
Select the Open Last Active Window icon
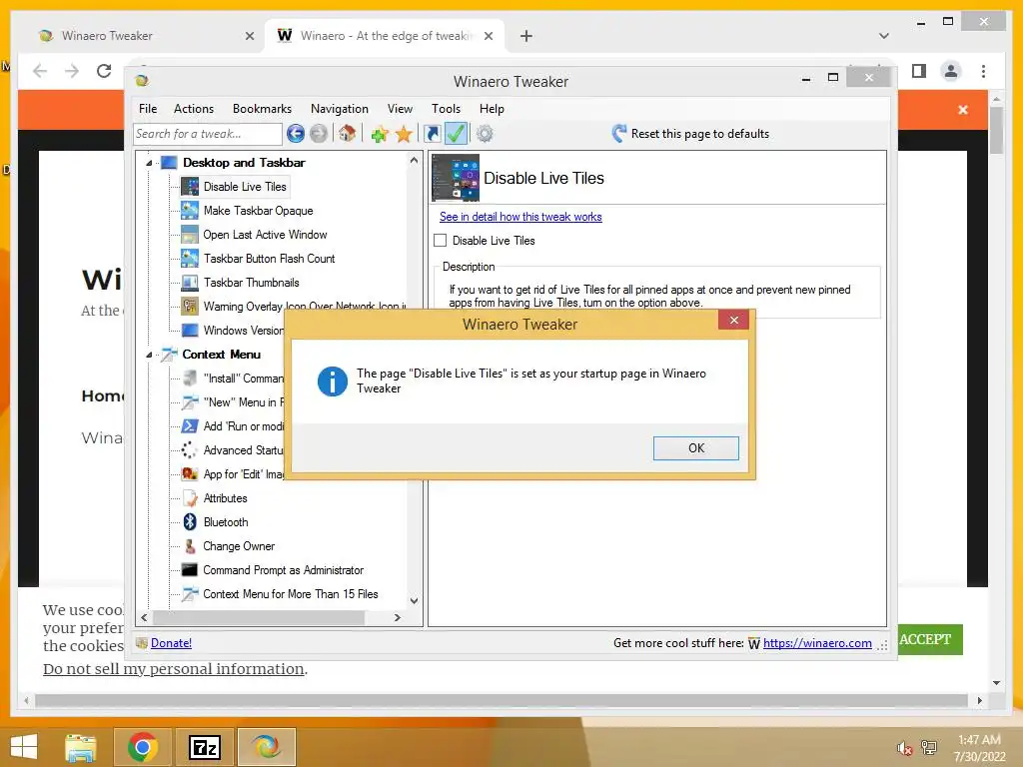(190, 234)
